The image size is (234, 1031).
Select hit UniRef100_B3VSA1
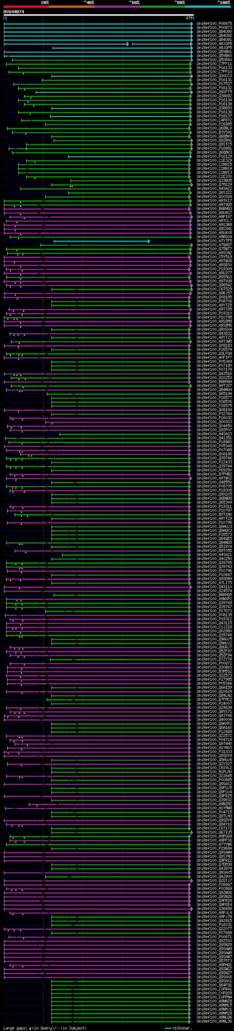(x=214, y=132)
